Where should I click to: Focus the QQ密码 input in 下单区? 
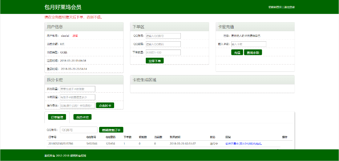pyautogui.click(x=163, y=44)
